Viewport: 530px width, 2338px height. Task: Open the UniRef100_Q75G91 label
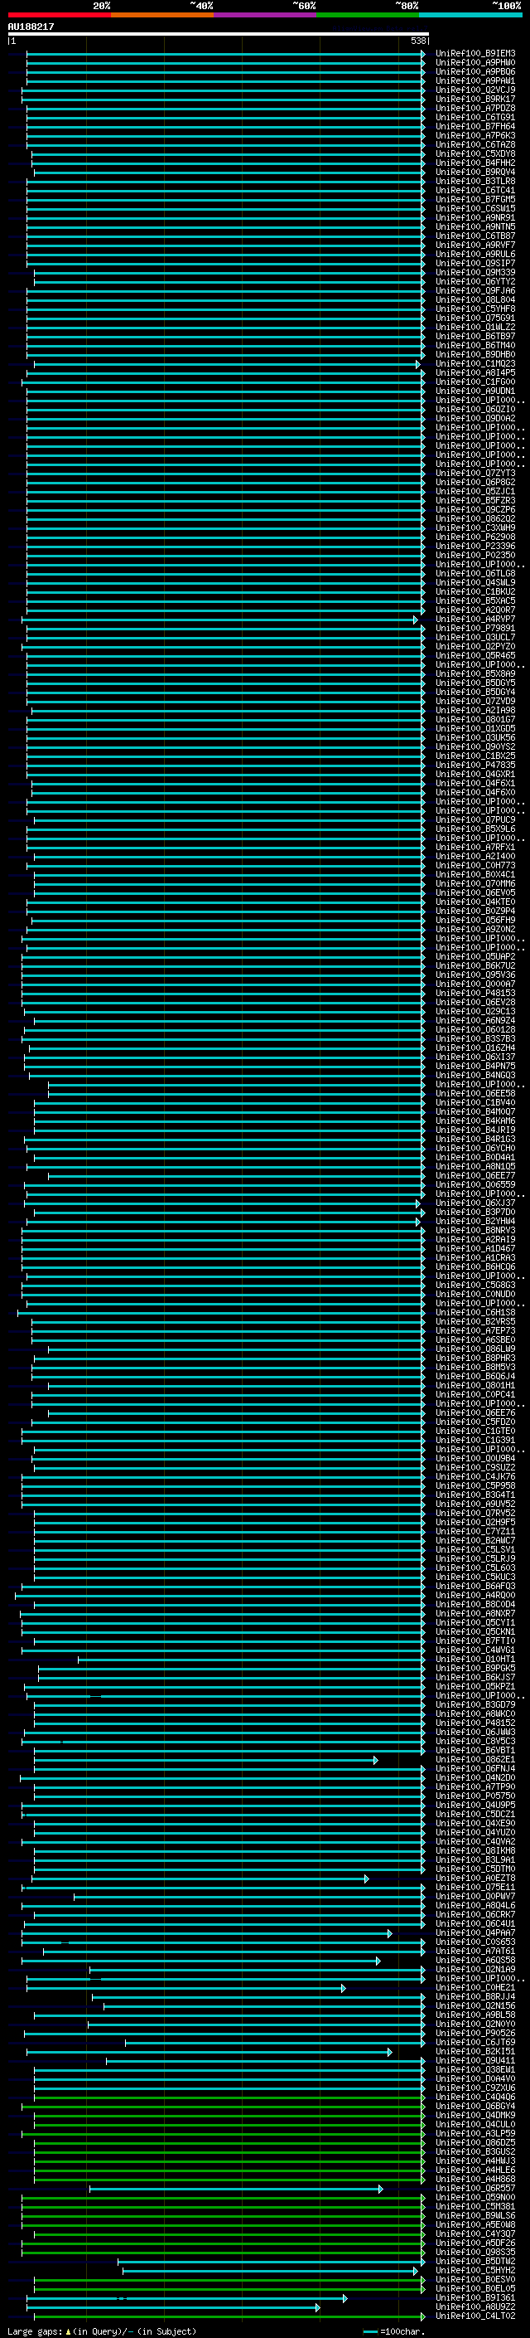click(475, 318)
